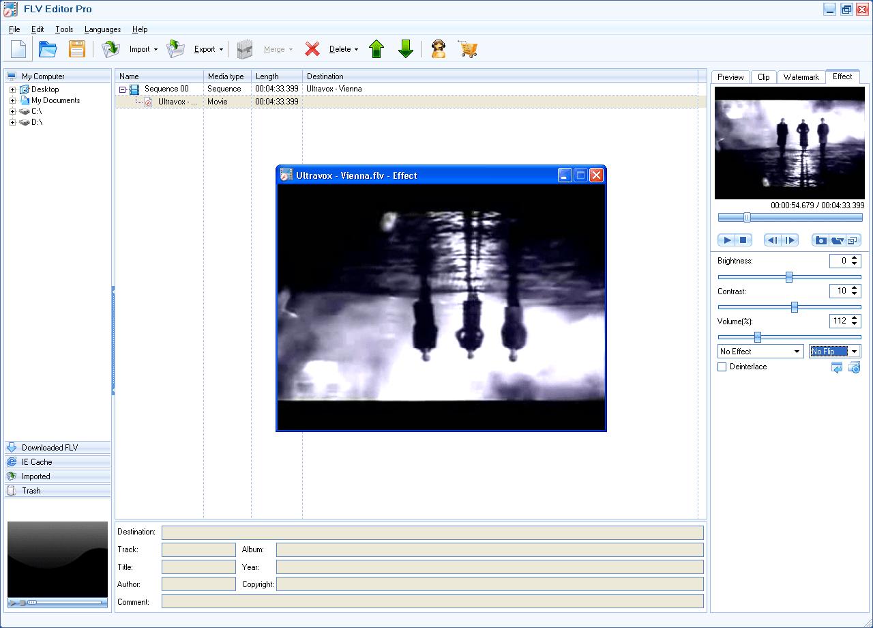Expand the C:\ drive node
Screen dimensions: 873x628
pos(12,111)
